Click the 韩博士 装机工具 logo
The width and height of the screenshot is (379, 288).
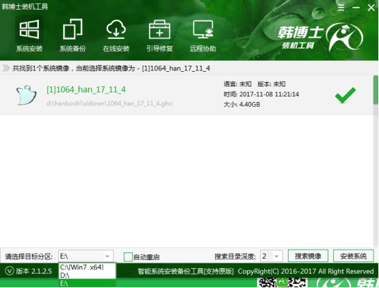[320, 37]
